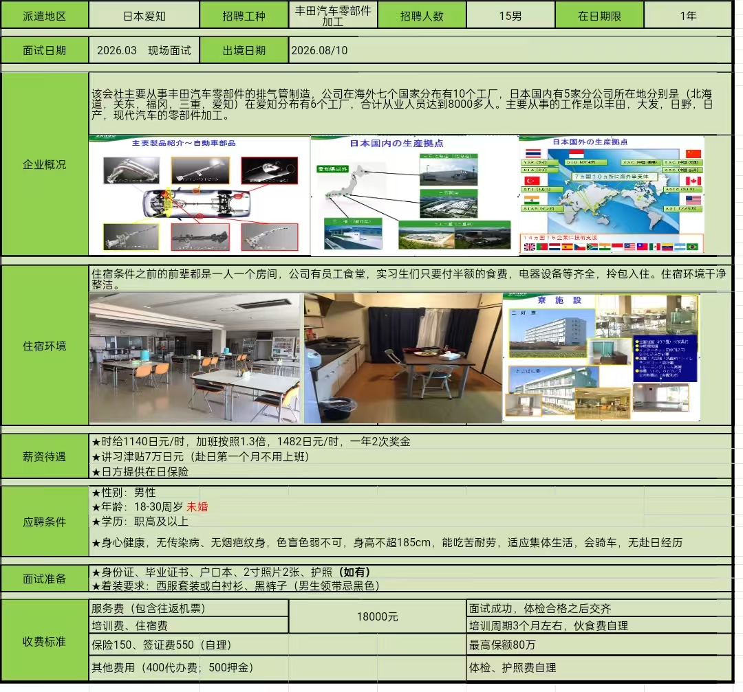The image size is (743, 692).
Task: Select the 在日期限 header cell
Action: tap(599, 16)
